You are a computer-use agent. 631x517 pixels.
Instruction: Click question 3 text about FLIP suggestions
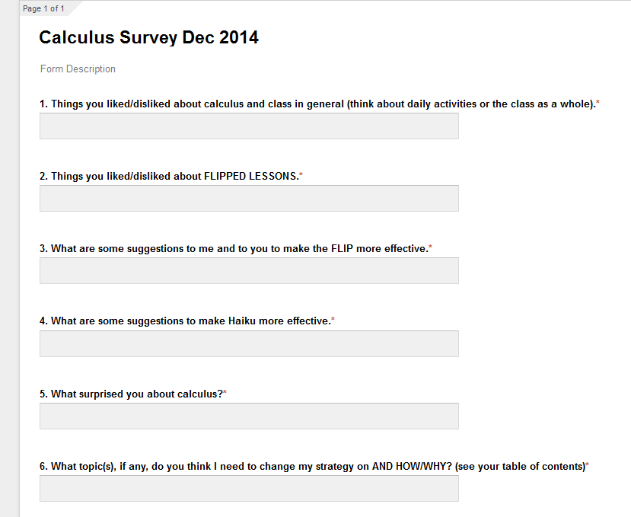click(x=234, y=248)
